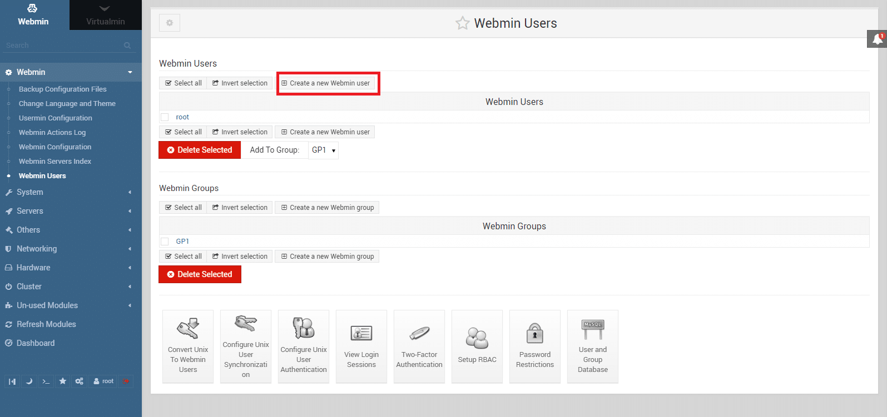The height and width of the screenshot is (417, 887).
Task: Open the command shell terminal icon
Action: tap(46, 381)
